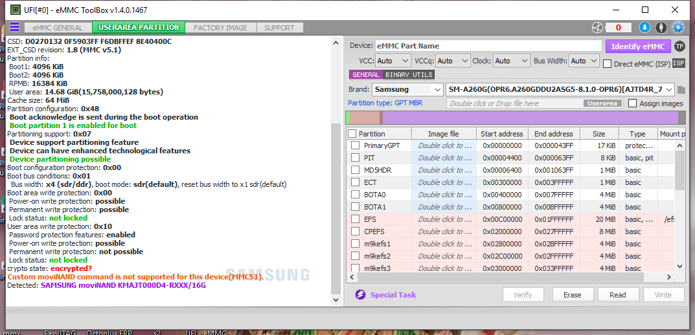695x335 pixels.
Task: Click the Image file column header
Action: pyautogui.click(x=444, y=134)
